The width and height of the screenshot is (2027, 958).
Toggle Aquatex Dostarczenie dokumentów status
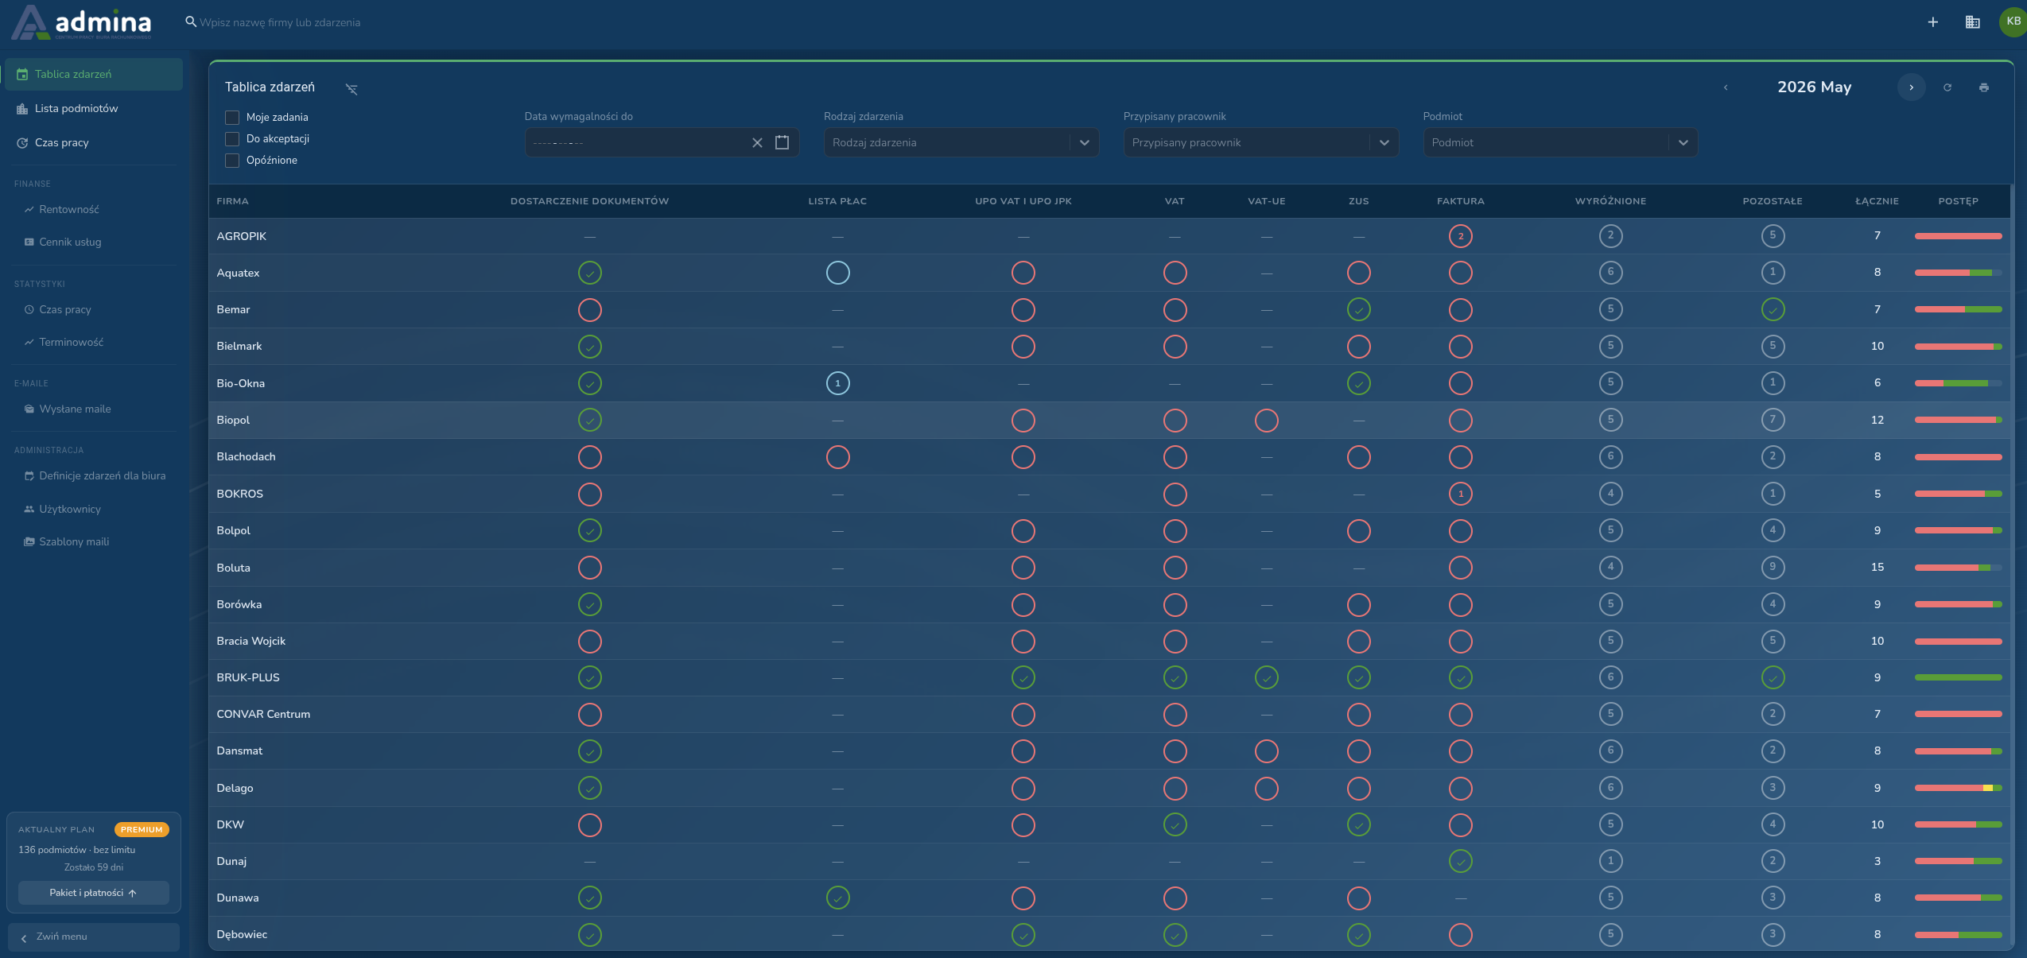click(590, 273)
